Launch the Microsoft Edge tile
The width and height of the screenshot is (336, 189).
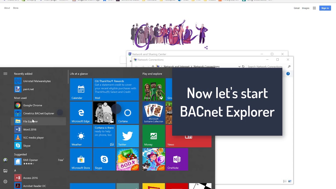[81, 113]
